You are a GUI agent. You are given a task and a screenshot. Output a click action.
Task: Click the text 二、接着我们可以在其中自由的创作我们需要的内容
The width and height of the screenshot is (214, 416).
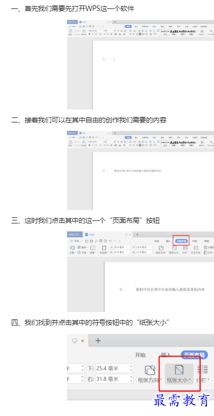tap(89, 120)
